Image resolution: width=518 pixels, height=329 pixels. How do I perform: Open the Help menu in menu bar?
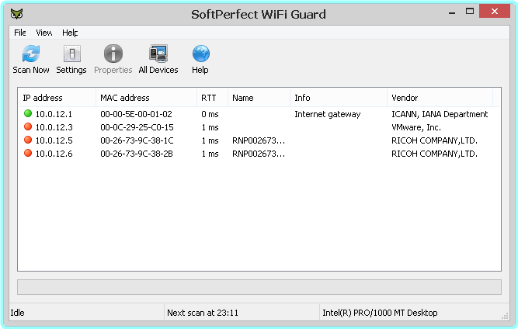point(70,33)
